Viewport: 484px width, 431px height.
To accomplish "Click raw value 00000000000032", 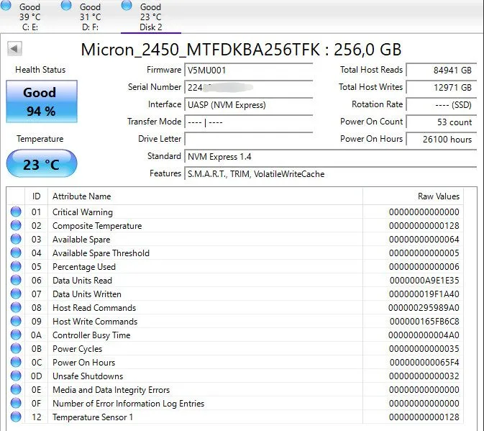I will pos(424,376).
